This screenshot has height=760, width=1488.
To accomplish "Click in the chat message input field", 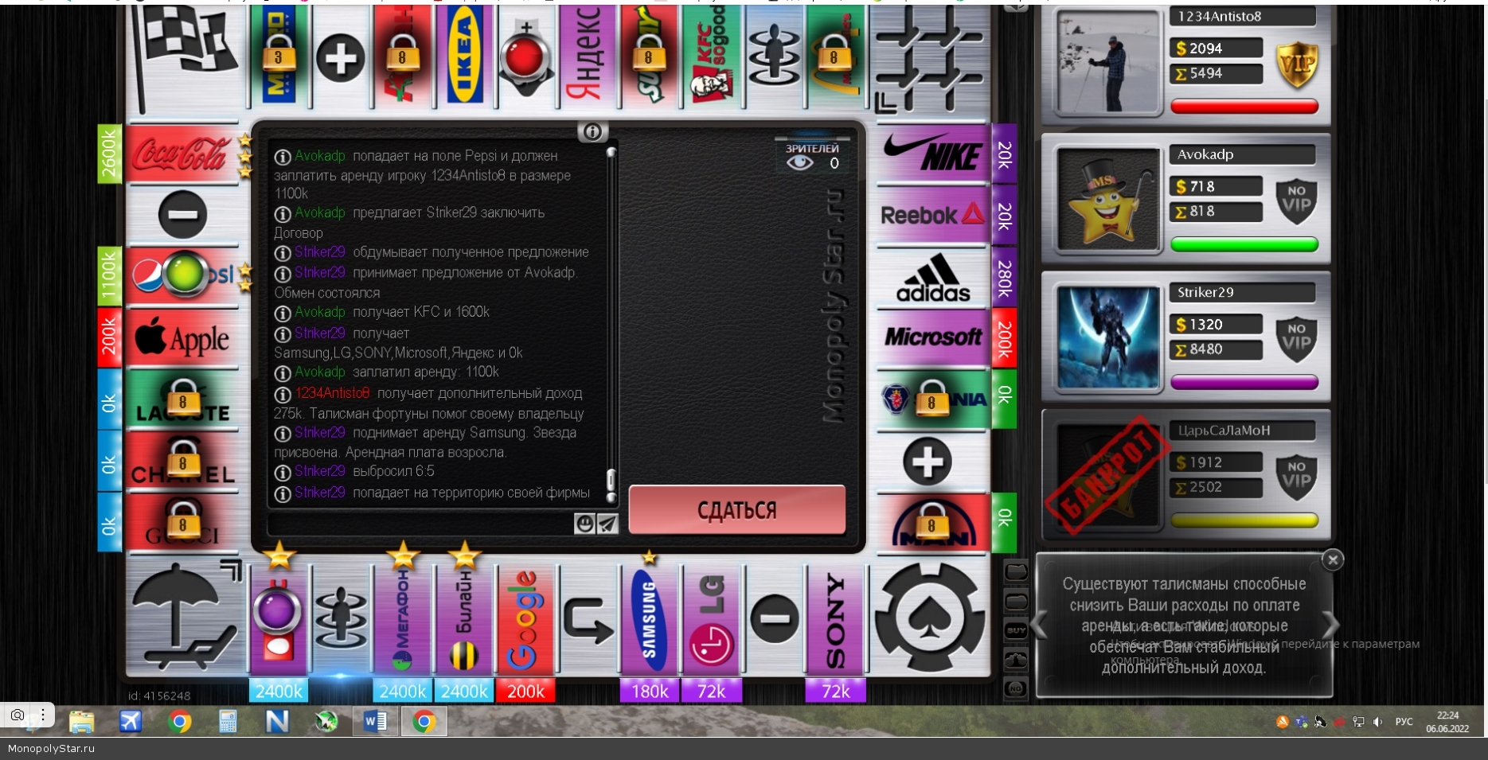I will (x=420, y=523).
